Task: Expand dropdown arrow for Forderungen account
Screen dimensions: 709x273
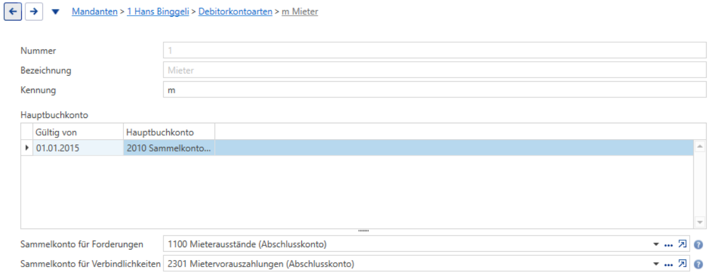Action: pos(656,244)
